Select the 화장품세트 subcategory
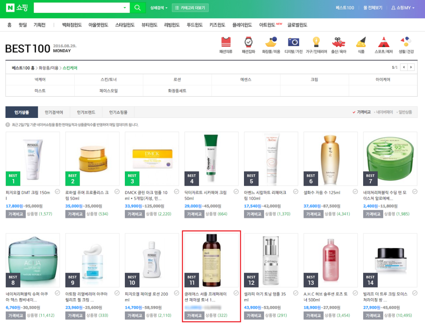Image resolution: width=425 pixels, height=326 pixels. click(177, 91)
